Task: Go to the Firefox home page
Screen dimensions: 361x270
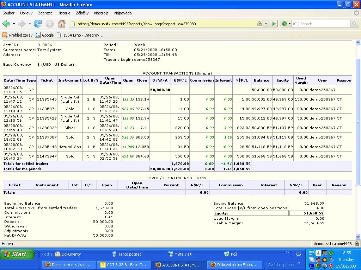Action: tap(61, 24)
